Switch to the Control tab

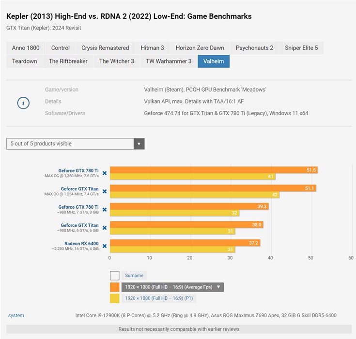pos(61,48)
